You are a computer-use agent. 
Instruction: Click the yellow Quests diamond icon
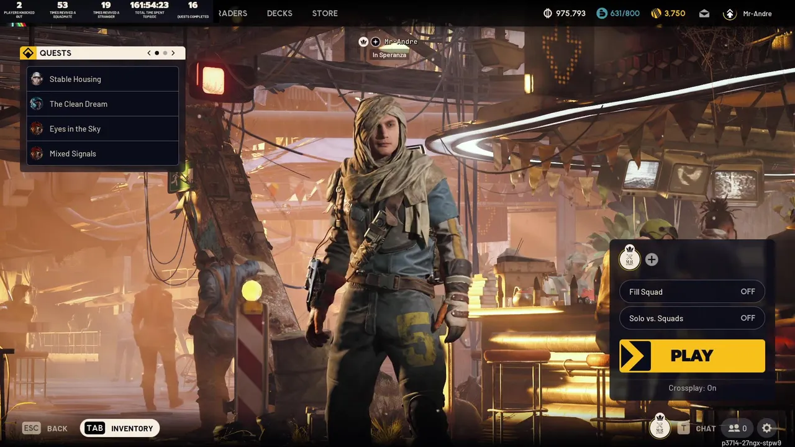[x=28, y=53]
